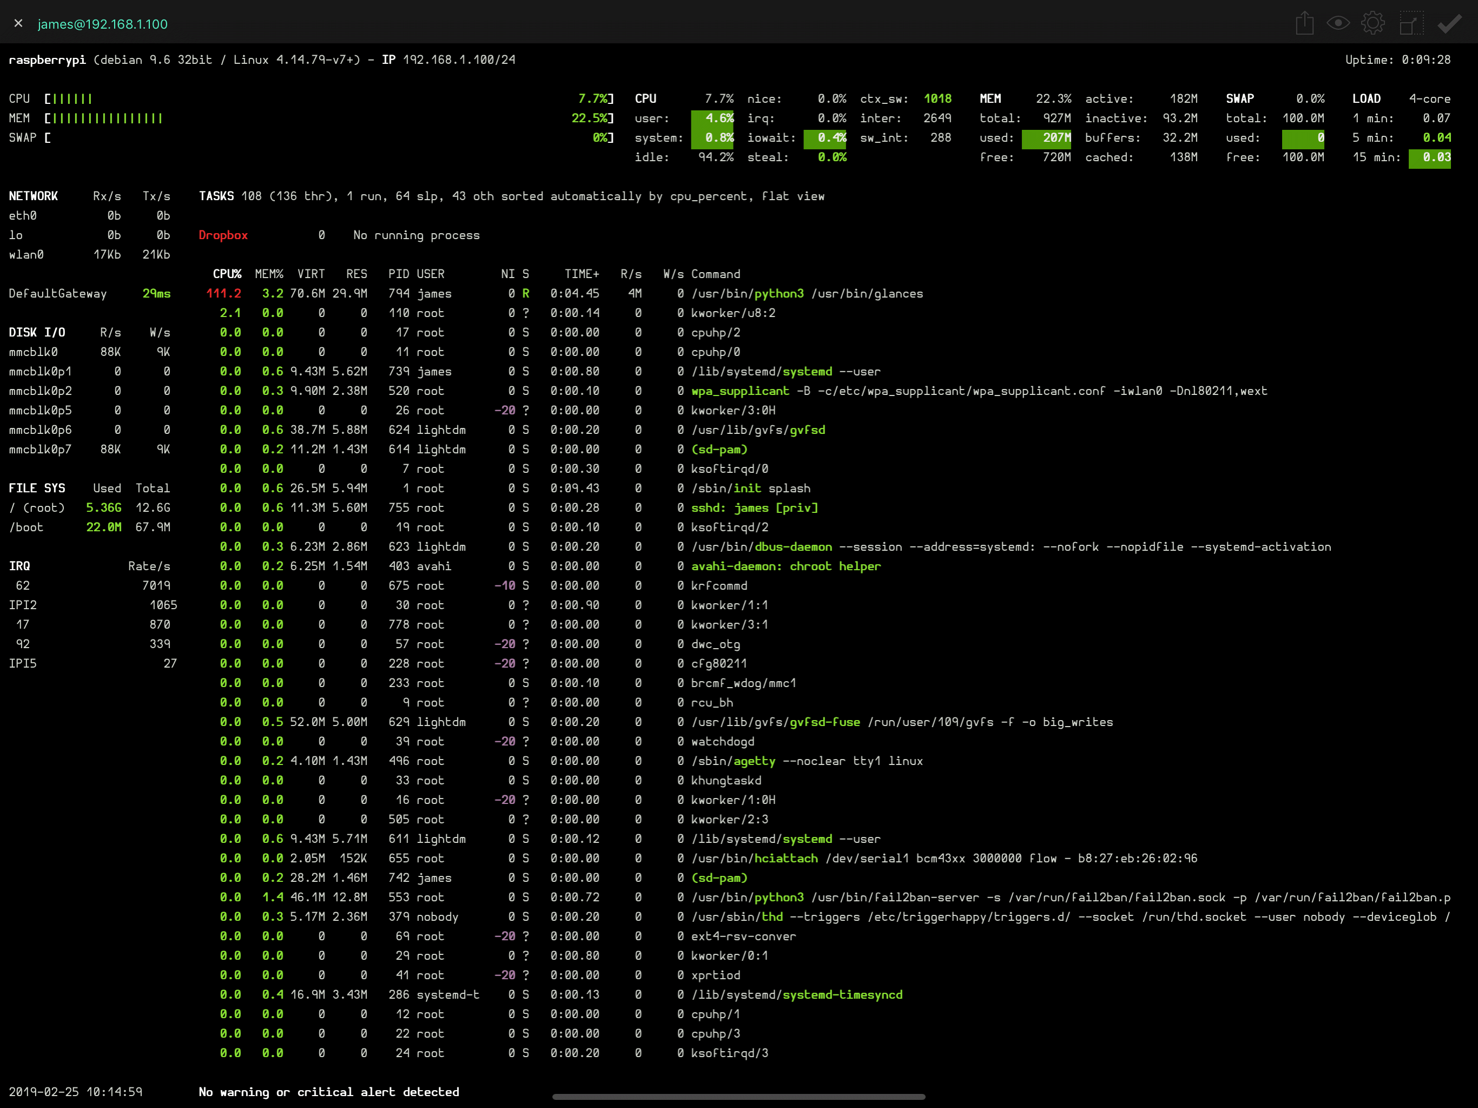Click the red Dropbox process label
Screen dimensions: 1478x1108
(222, 235)
